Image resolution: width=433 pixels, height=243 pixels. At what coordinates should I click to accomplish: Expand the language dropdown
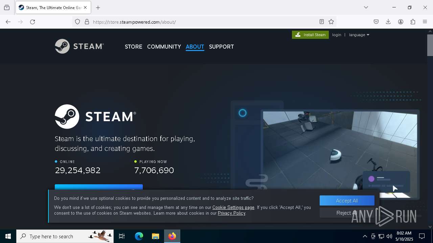coord(359,35)
